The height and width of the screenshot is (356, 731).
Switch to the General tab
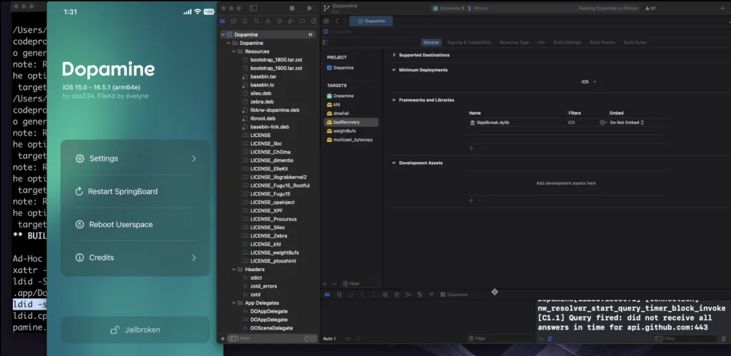431,42
